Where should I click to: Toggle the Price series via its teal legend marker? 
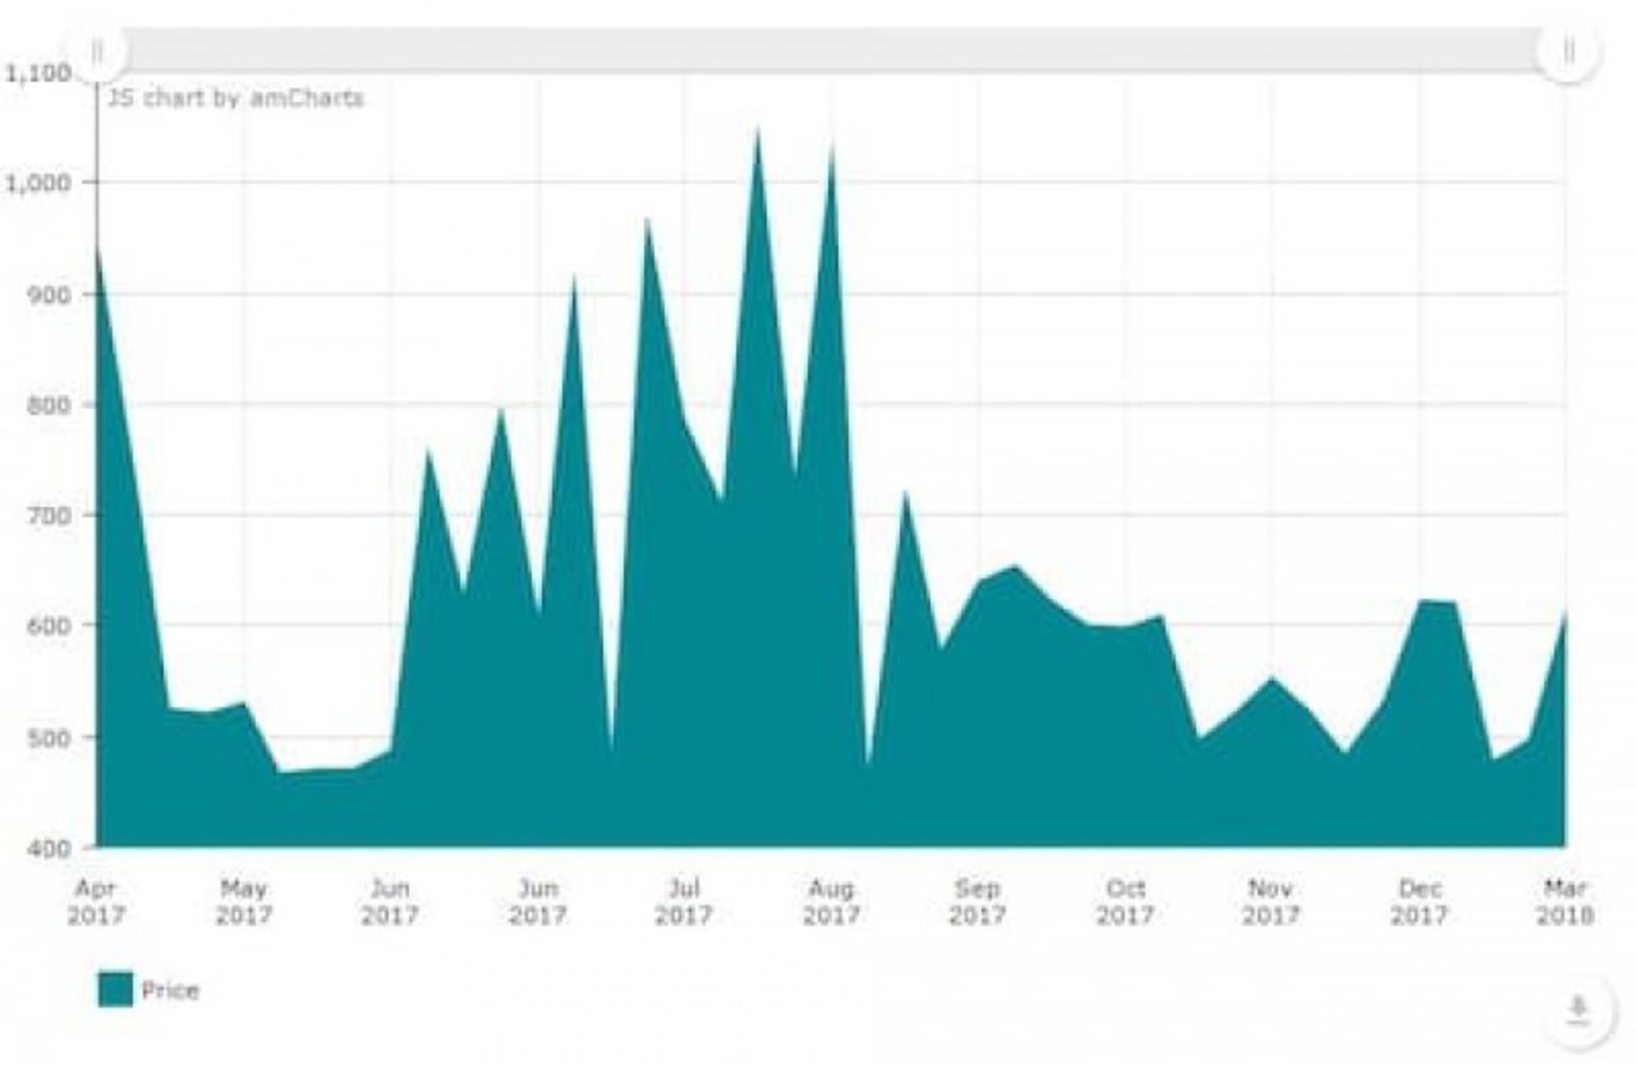pyautogui.click(x=116, y=989)
